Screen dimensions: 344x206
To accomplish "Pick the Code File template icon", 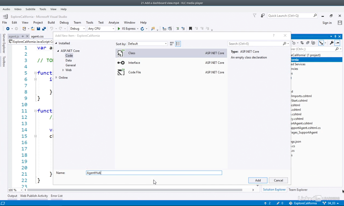I will pyautogui.click(x=121, y=72).
